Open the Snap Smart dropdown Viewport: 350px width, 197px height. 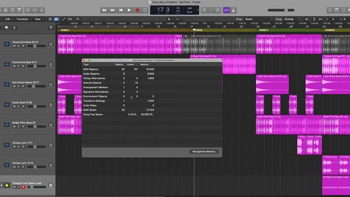pos(259,19)
